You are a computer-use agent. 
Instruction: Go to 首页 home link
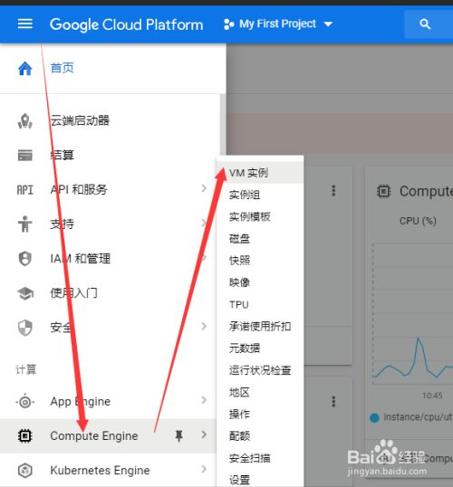pyautogui.click(x=63, y=68)
